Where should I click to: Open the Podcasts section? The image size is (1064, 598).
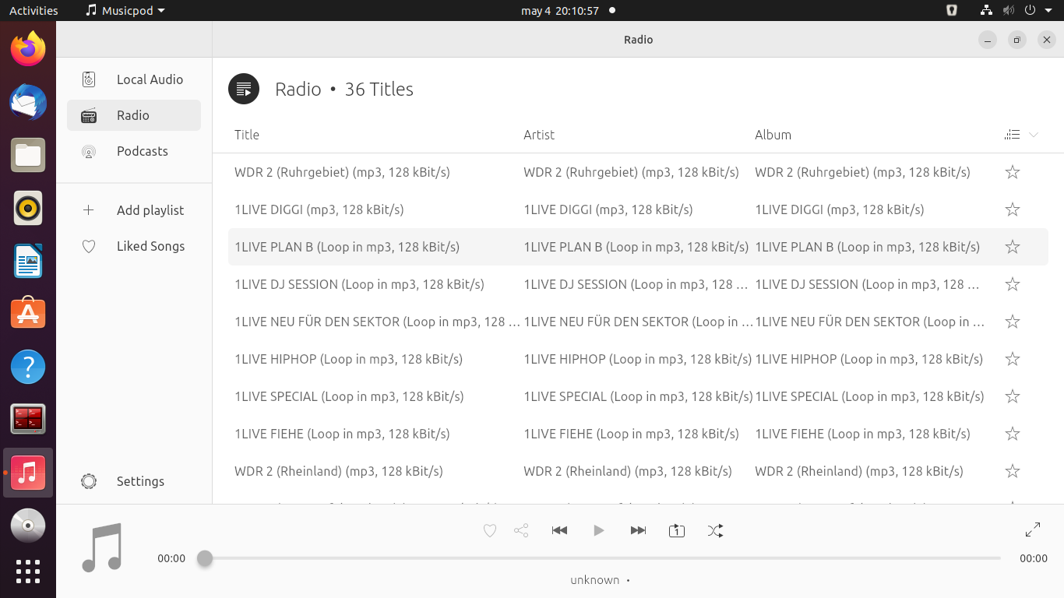click(134, 151)
